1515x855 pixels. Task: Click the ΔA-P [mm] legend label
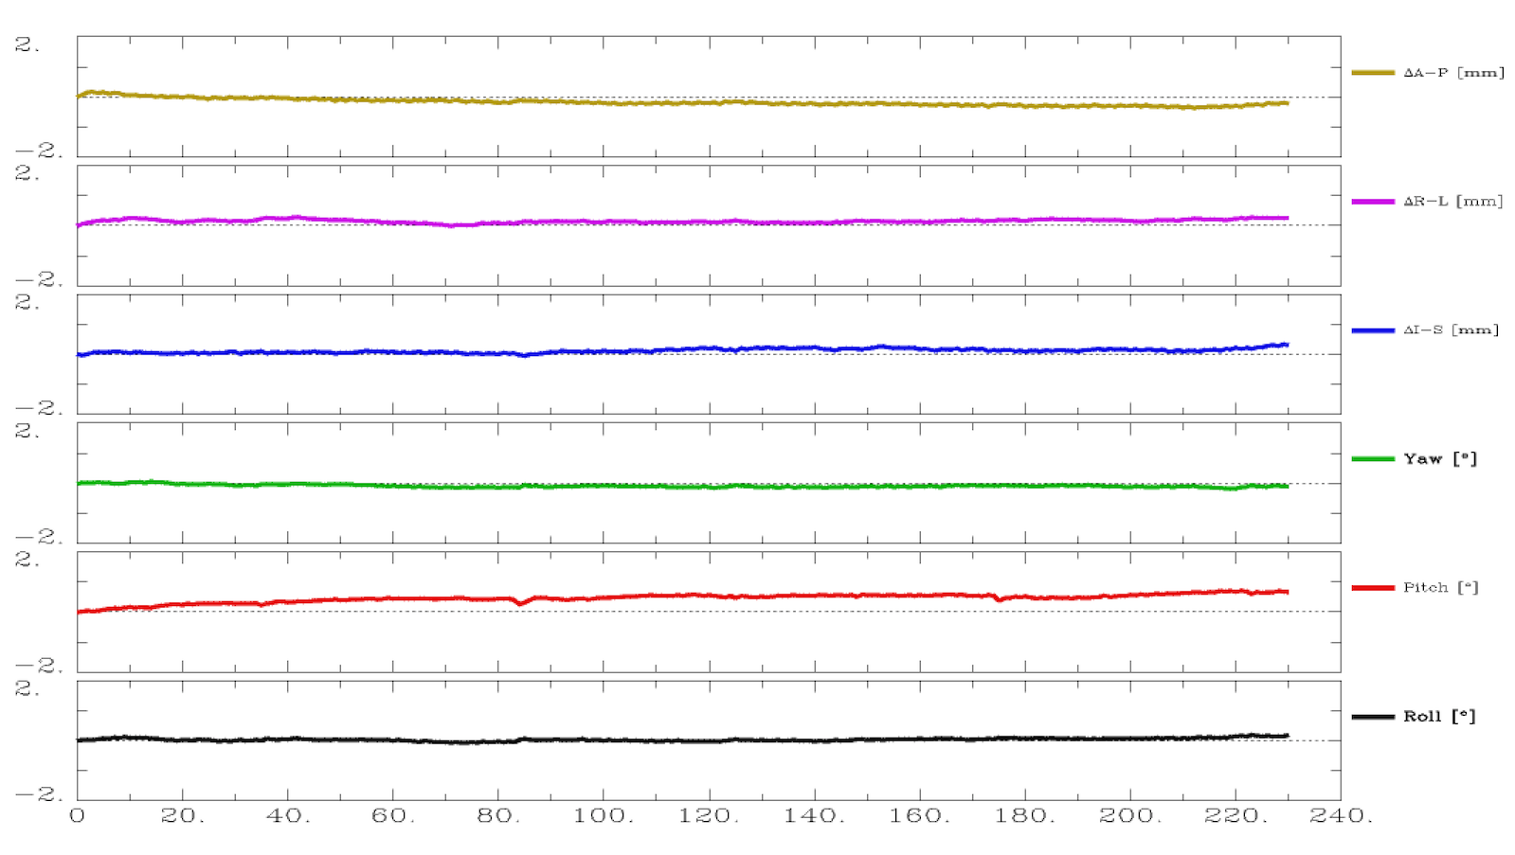click(x=1453, y=73)
